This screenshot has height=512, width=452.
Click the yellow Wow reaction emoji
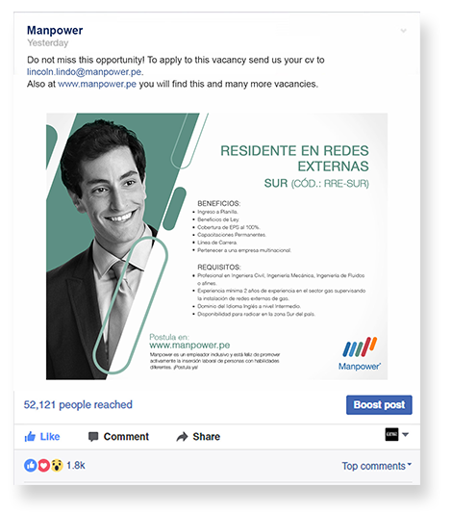(57, 465)
